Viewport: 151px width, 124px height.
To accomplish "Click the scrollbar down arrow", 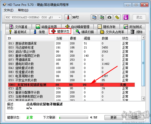I will click(143, 98).
